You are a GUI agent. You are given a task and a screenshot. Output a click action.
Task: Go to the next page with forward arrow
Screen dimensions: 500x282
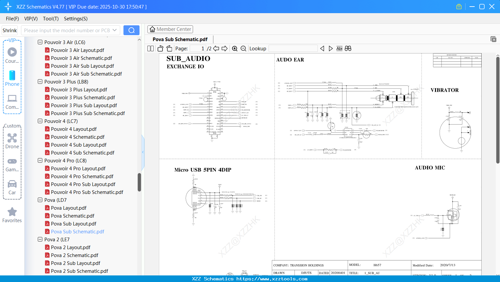point(225,48)
